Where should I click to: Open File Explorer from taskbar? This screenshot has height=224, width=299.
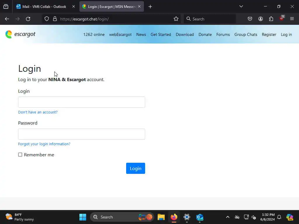click(161, 217)
